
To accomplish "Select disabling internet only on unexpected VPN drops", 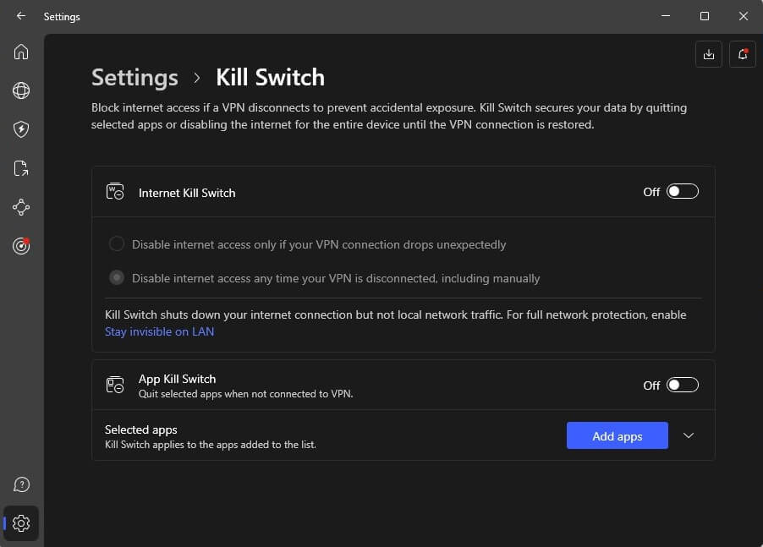I will coord(116,243).
